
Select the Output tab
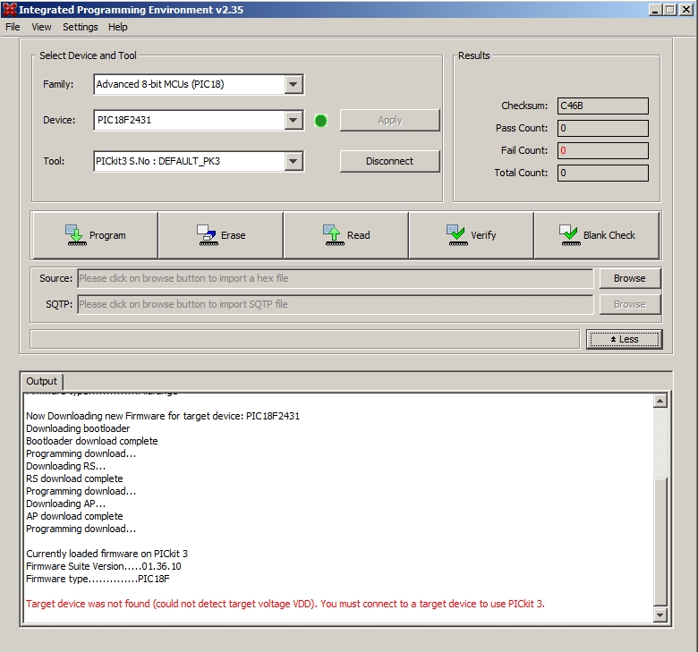[x=41, y=381]
